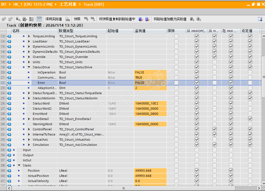Toggle 保持 checkbox for TorqueLimiting row

pyautogui.click(x=176, y=36)
